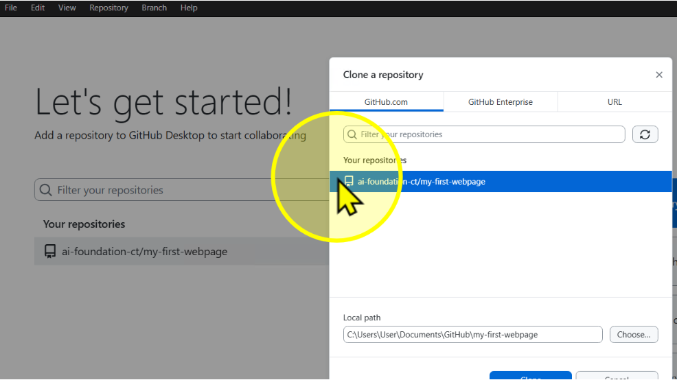Switch to the GitHub Enterprise tab

pos(501,102)
